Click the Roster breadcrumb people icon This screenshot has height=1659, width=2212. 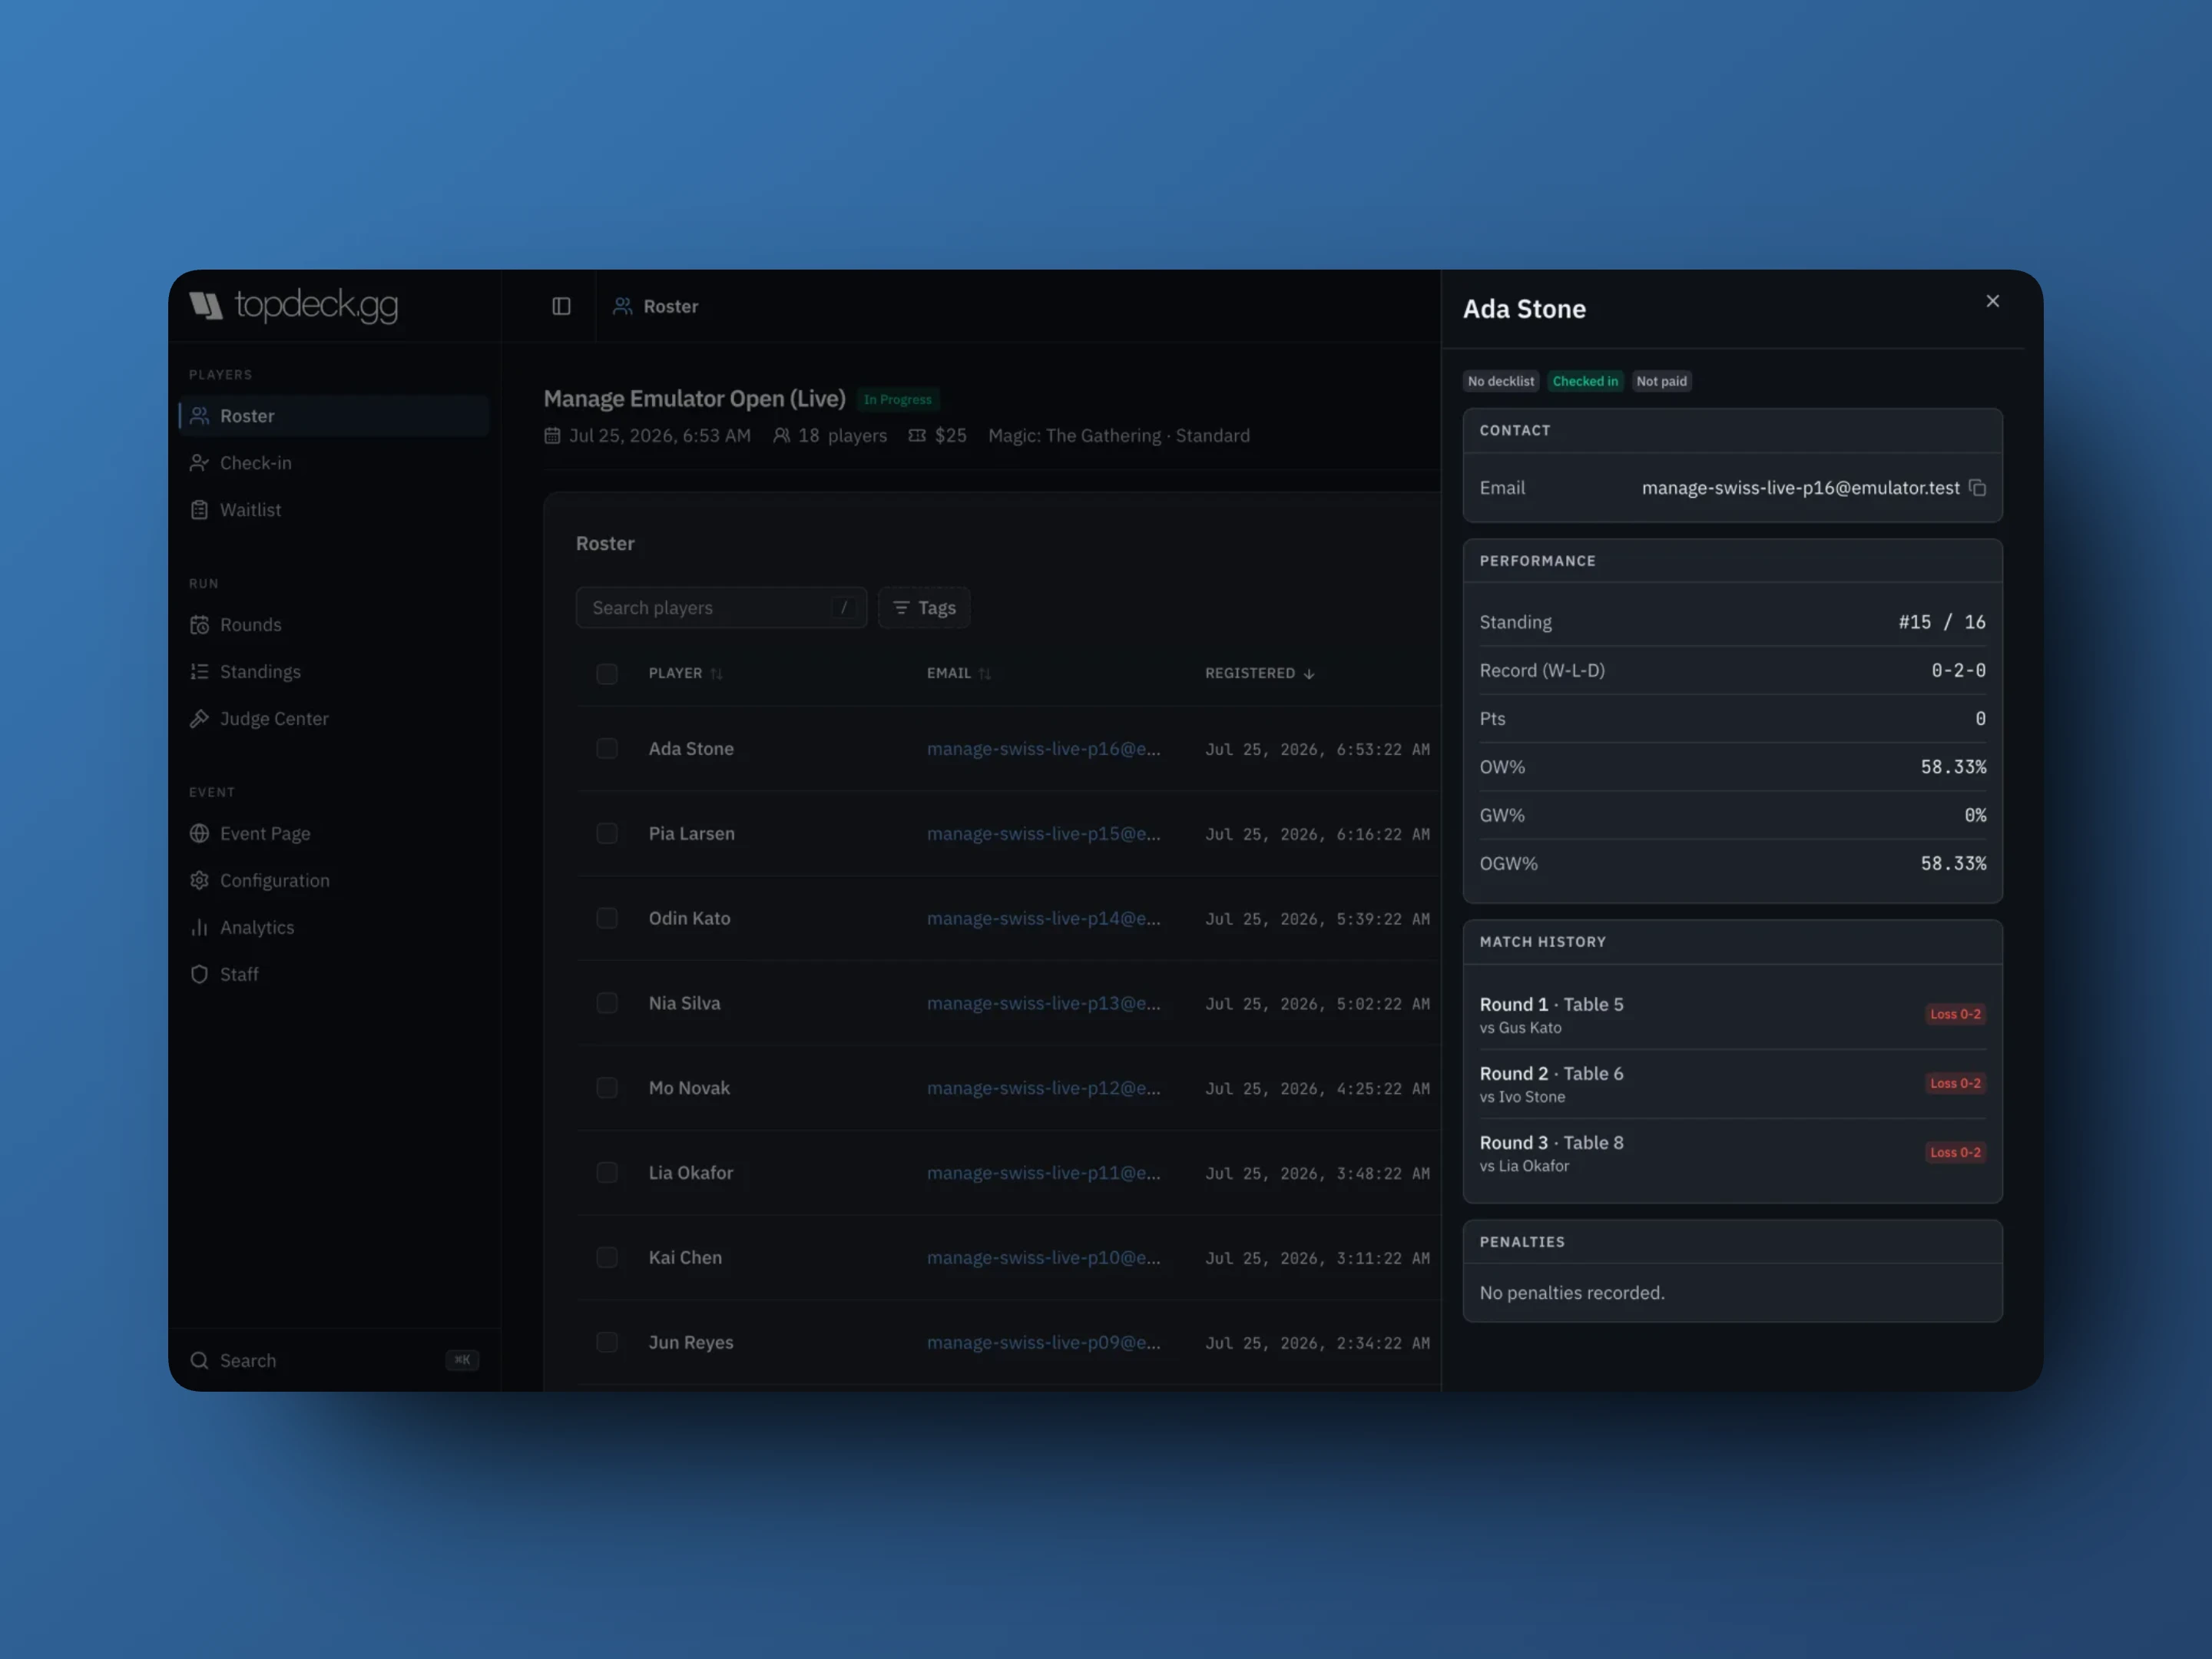[622, 306]
